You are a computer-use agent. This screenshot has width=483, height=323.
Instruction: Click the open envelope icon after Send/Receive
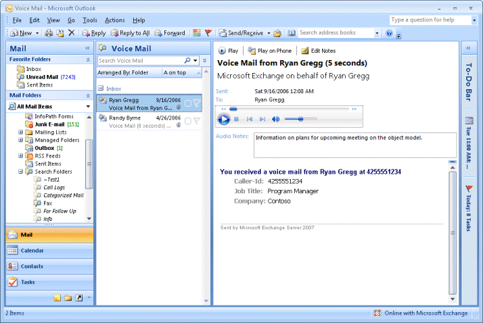tap(277, 33)
